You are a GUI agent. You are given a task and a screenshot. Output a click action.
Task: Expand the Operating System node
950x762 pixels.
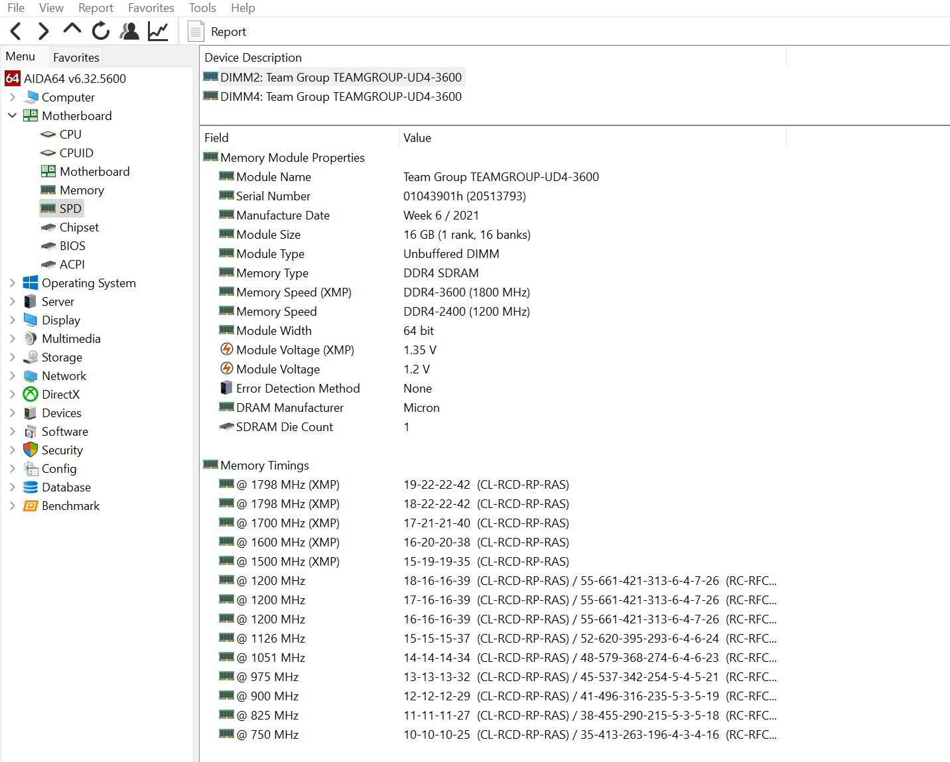[12, 283]
